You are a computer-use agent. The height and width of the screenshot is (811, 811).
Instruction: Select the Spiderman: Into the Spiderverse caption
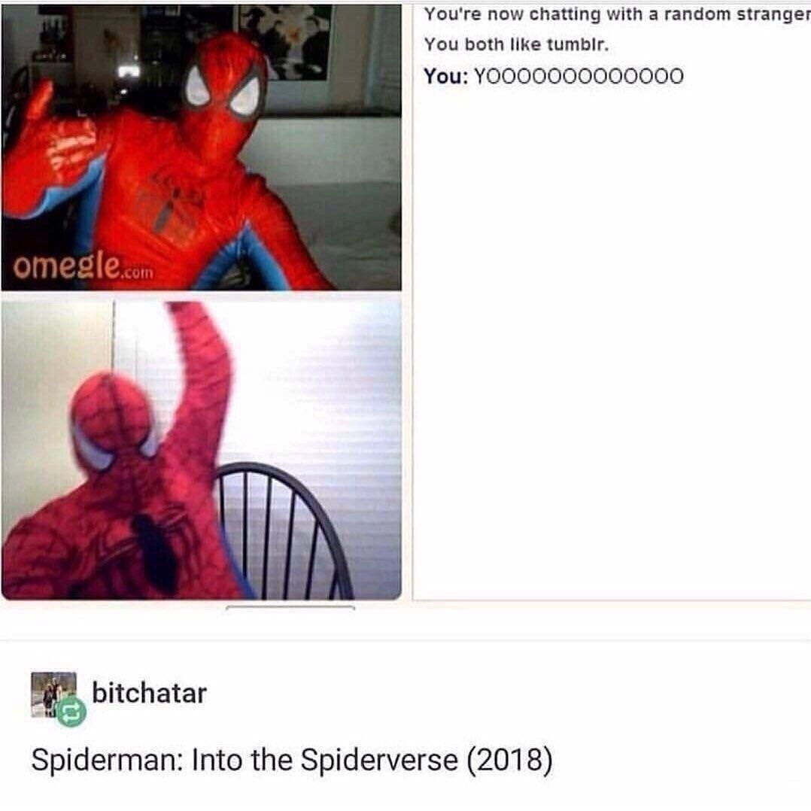click(x=292, y=761)
